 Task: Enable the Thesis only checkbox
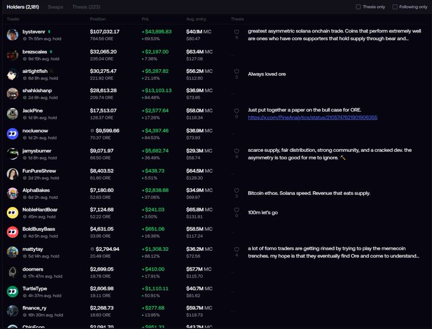click(358, 6)
